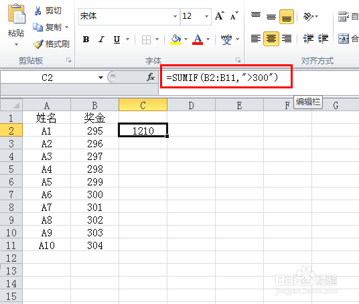Select column B header

tap(95, 105)
